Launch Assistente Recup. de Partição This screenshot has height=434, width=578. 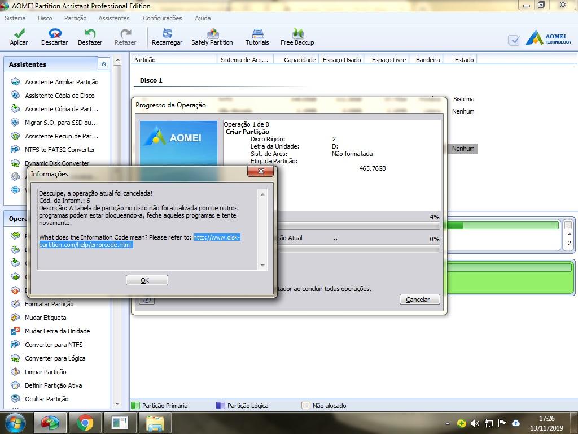click(x=55, y=136)
